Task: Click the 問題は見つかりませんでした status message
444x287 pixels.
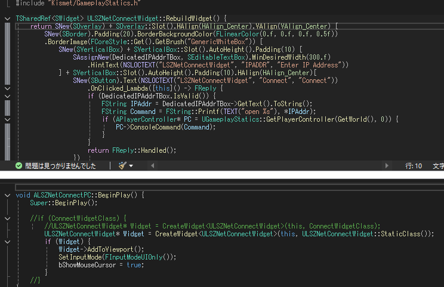Action: click(x=61, y=166)
